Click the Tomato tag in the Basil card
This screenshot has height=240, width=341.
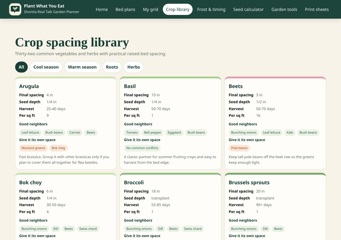[132, 133]
